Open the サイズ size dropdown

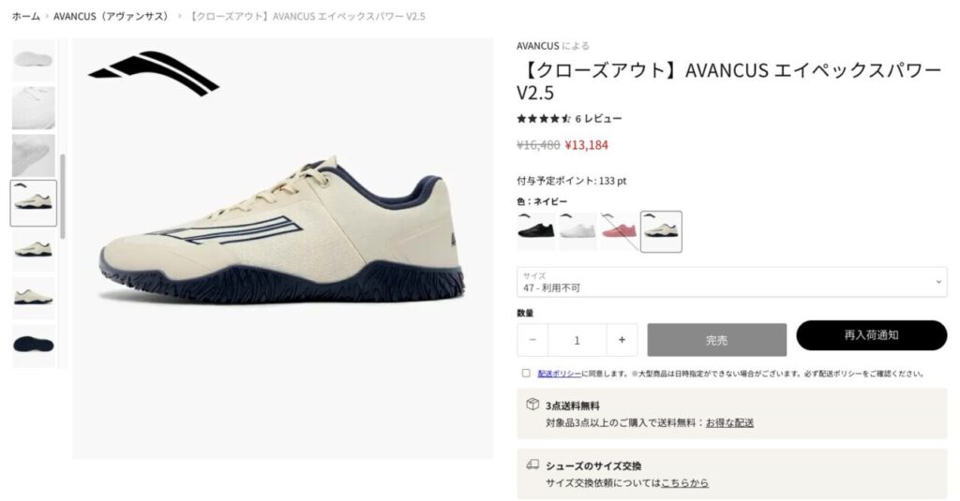731,282
